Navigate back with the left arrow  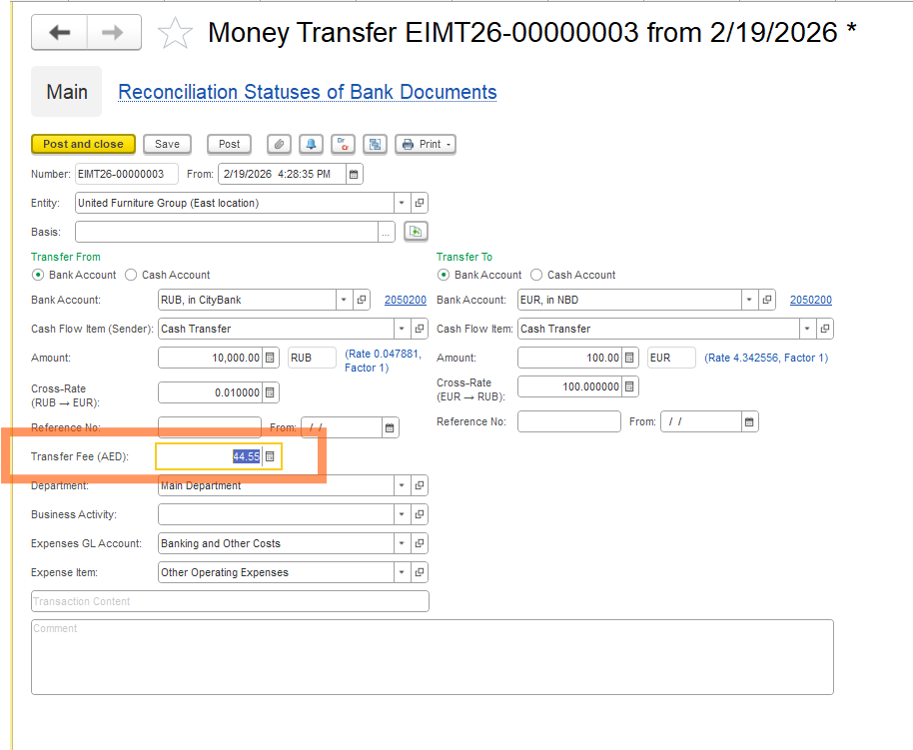60,33
